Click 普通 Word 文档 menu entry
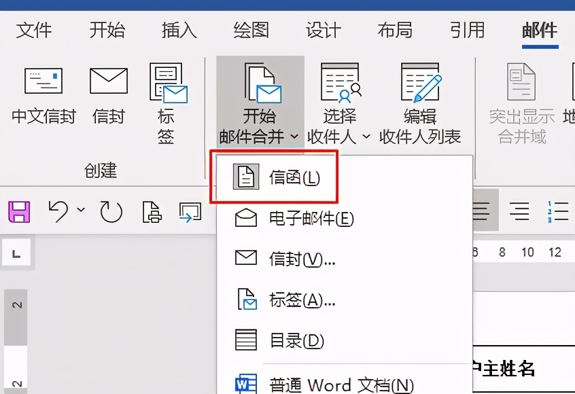The width and height of the screenshot is (575, 394). click(326, 384)
